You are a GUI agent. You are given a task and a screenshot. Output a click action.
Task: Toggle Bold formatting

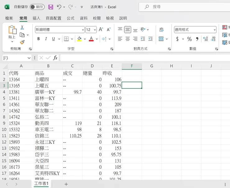[39, 39]
